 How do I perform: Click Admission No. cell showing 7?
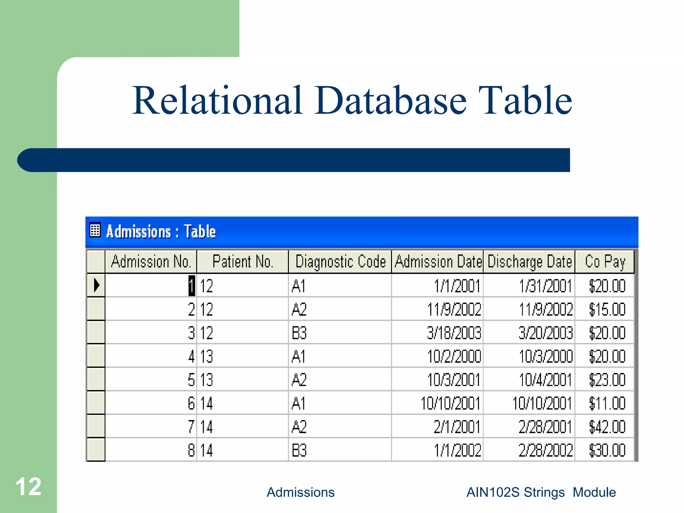tap(151, 426)
